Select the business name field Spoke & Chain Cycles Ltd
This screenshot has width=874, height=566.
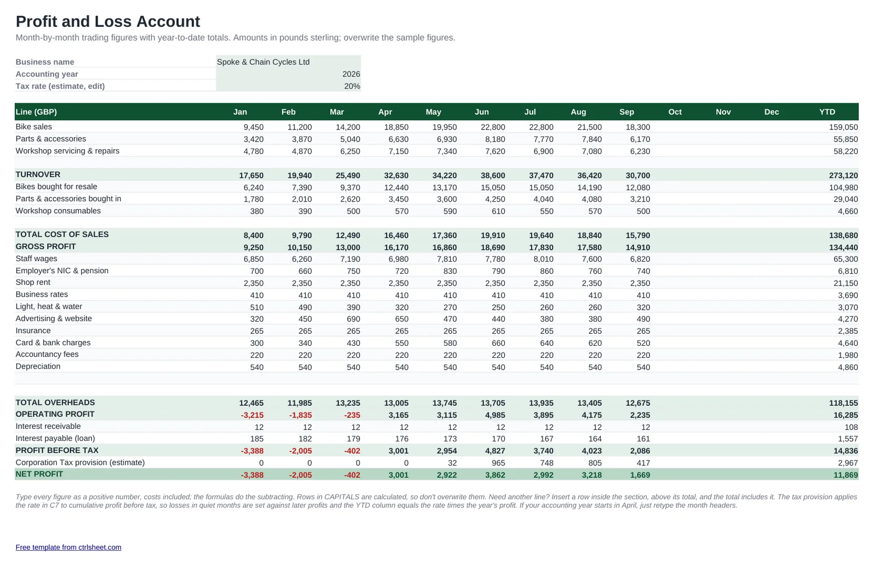(288, 62)
